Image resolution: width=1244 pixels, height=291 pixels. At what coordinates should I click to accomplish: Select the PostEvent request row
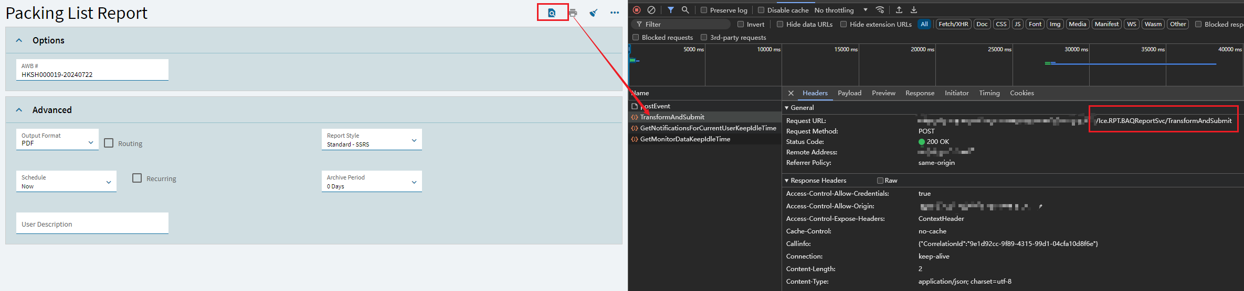click(x=705, y=106)
